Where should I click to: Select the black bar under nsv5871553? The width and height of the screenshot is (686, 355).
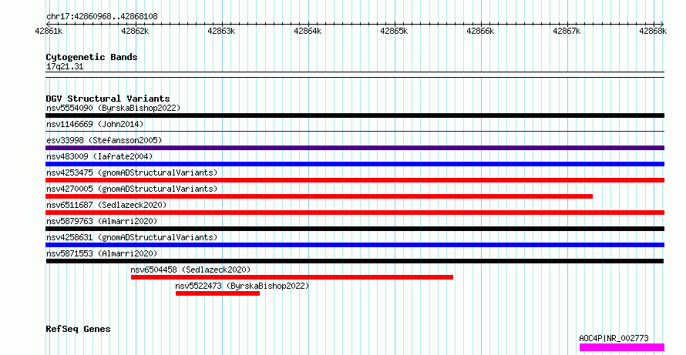pos(355,261)
